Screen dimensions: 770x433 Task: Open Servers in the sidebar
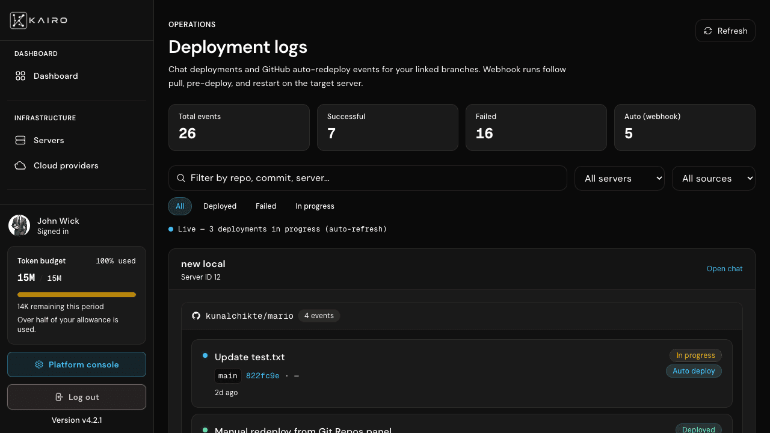77,140
